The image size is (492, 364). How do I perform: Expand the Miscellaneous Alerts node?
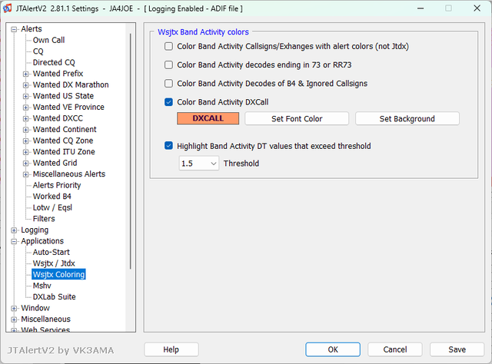tap(25, 174)
